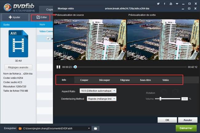
Task: Open DVDFab Facebook page icon
Action: [x=165, y=4]
